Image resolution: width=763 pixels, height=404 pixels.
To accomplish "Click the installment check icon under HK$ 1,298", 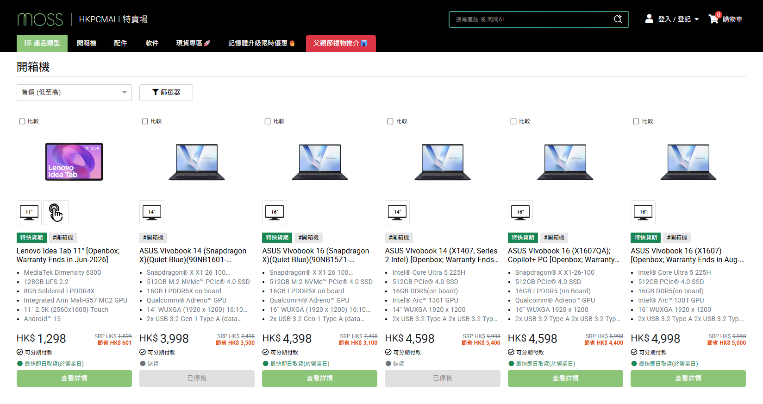I will pos(20,352).
